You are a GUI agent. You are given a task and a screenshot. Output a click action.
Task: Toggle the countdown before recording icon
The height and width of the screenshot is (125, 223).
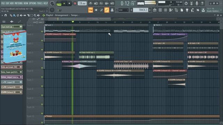point(101,3)
